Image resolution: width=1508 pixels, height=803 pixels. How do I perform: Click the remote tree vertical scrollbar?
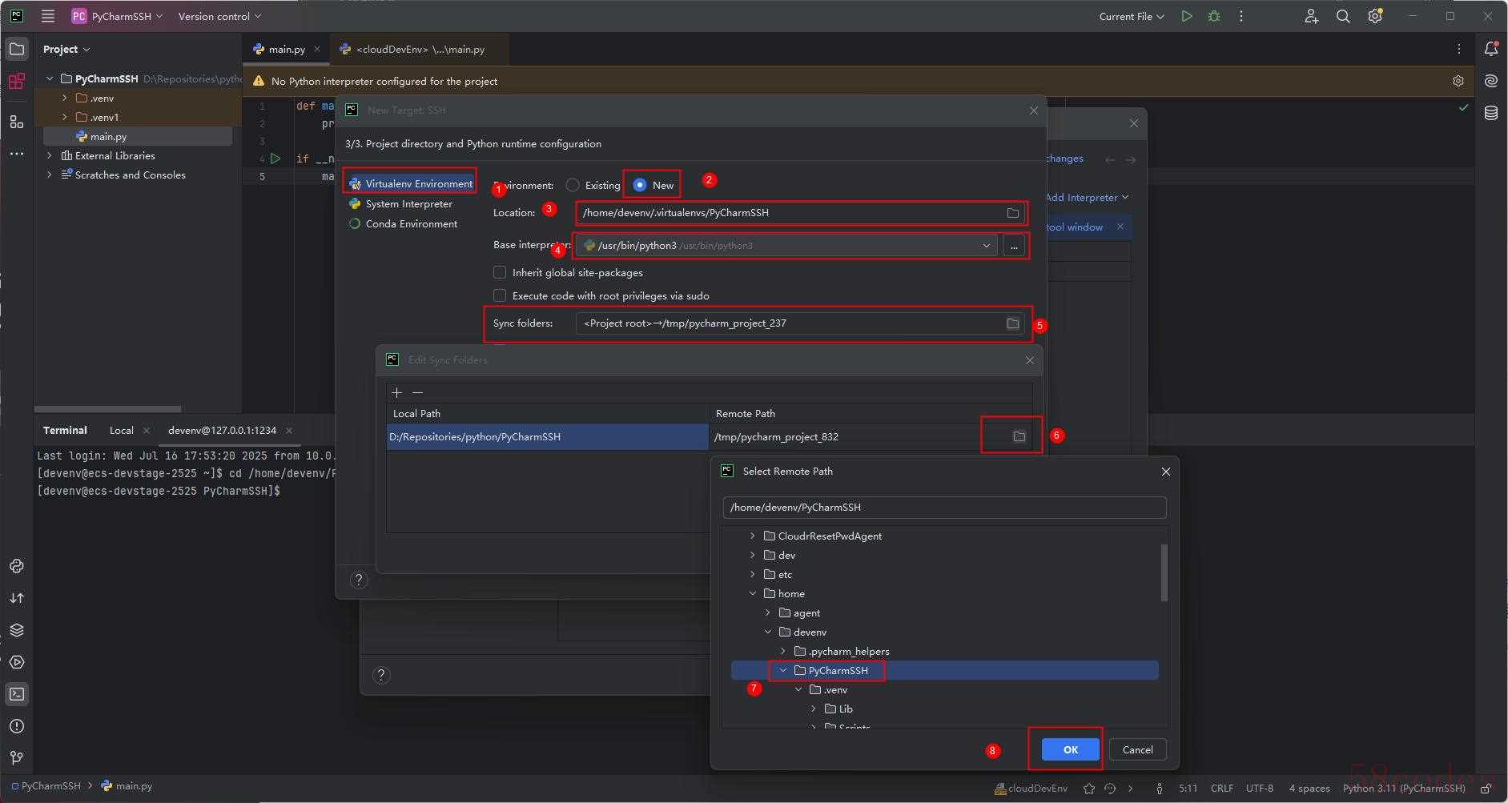pos(1164,572)
